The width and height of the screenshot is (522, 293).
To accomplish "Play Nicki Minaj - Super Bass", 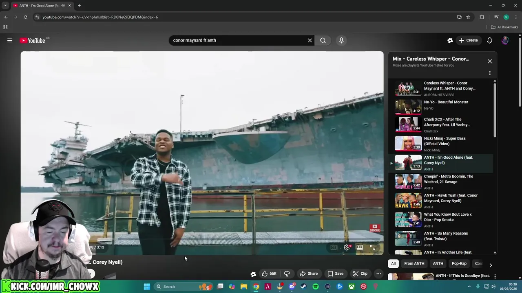I will (442, 144).
